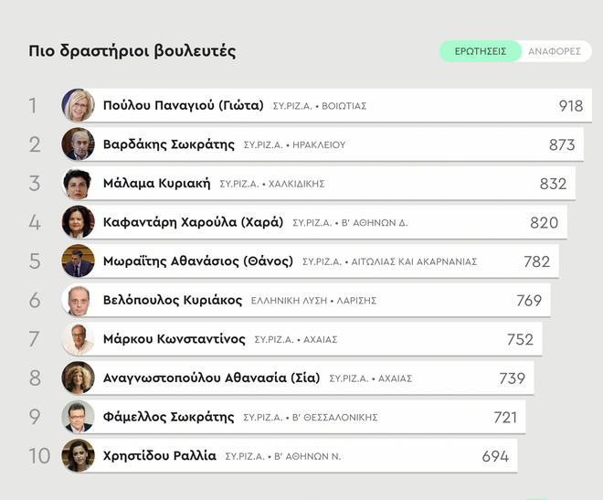Switch to the ΕΡΩΤΗΣΕΙΣ toggle option
This screenshot has height=500, width=603.
(481, 51)
